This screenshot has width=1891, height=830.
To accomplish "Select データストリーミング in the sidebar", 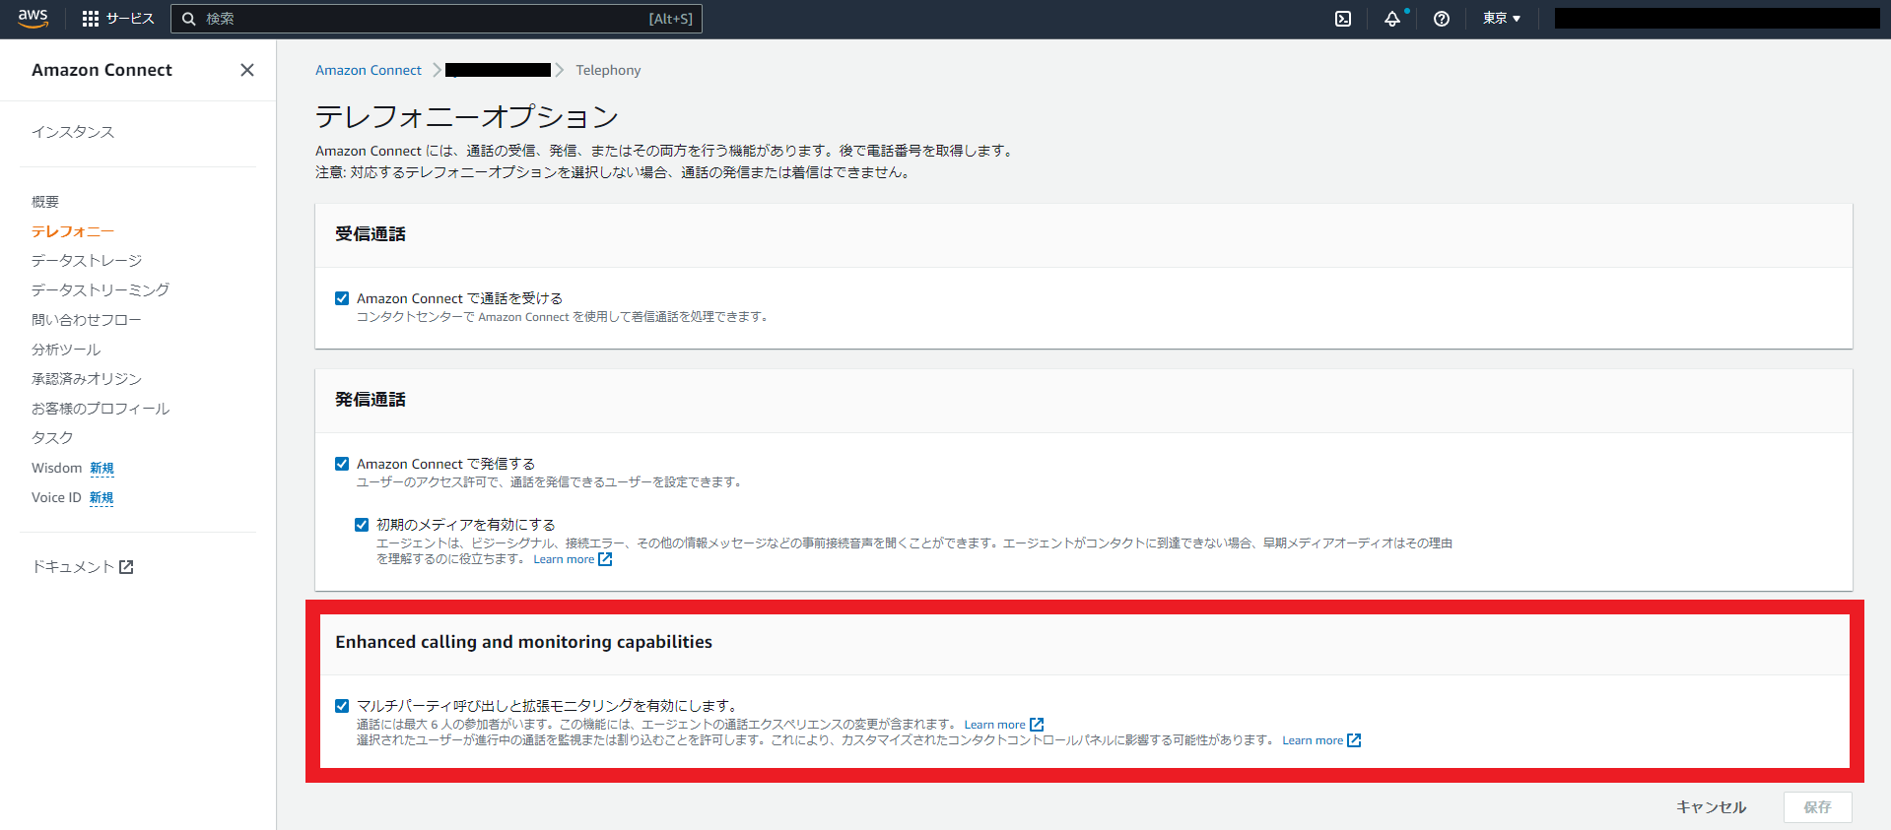I will 101,290.
